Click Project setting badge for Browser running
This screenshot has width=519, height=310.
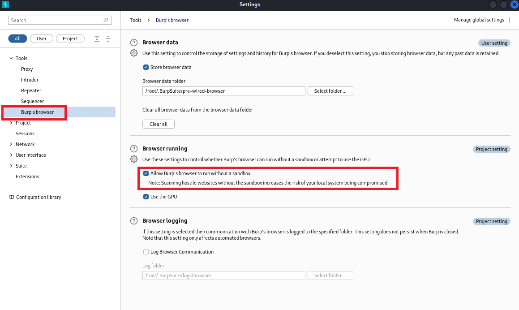click(x=492, y=149)
